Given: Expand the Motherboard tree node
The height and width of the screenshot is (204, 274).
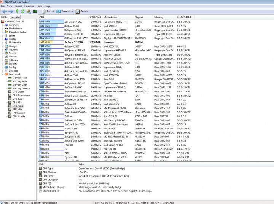Looking at the screenshot, I should [3, 29].
